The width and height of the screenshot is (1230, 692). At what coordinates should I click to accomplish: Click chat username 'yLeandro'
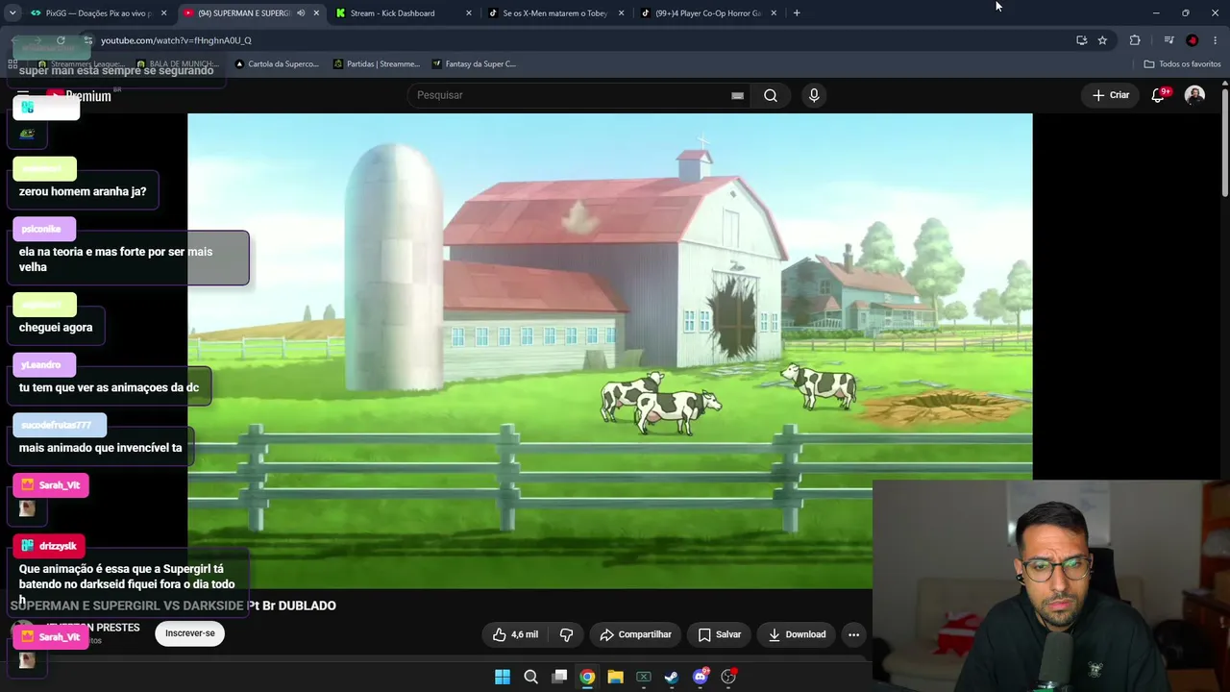click(40, 365)
